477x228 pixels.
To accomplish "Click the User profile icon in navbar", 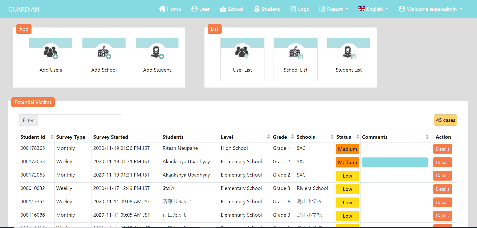I will [194, 9].
